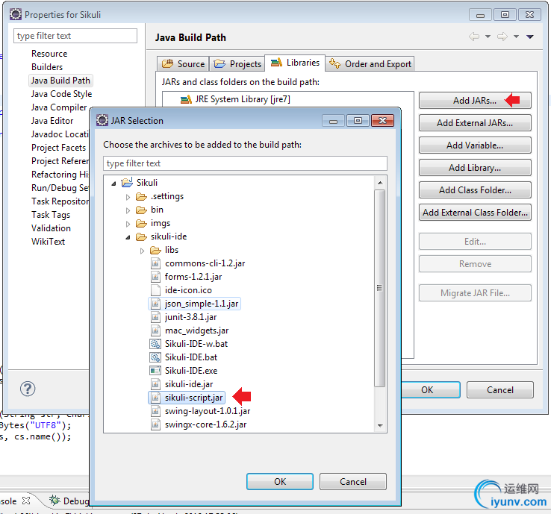Viewport: 551px width, 514px height.
Task: Collapse the sikuli-ide folder node
Action: [x=128, y=238]
